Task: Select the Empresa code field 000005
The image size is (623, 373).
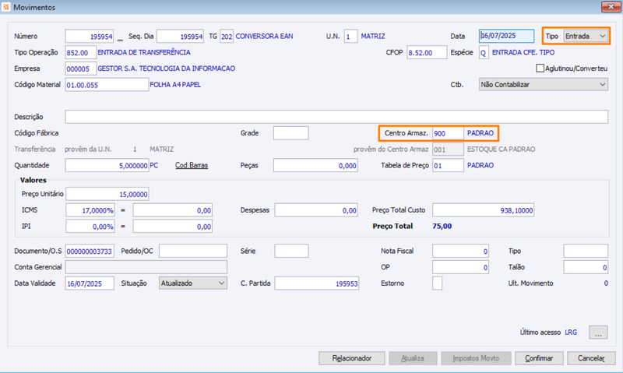Action: [81, 69]
